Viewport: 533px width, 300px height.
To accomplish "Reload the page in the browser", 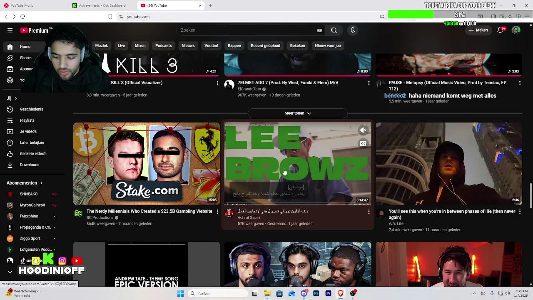I will pos(23,17).
